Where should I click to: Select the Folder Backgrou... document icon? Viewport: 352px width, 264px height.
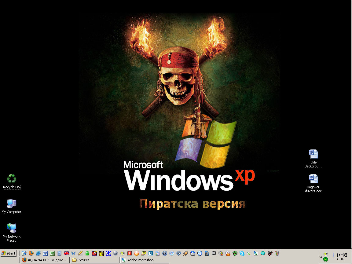(313, 159)
